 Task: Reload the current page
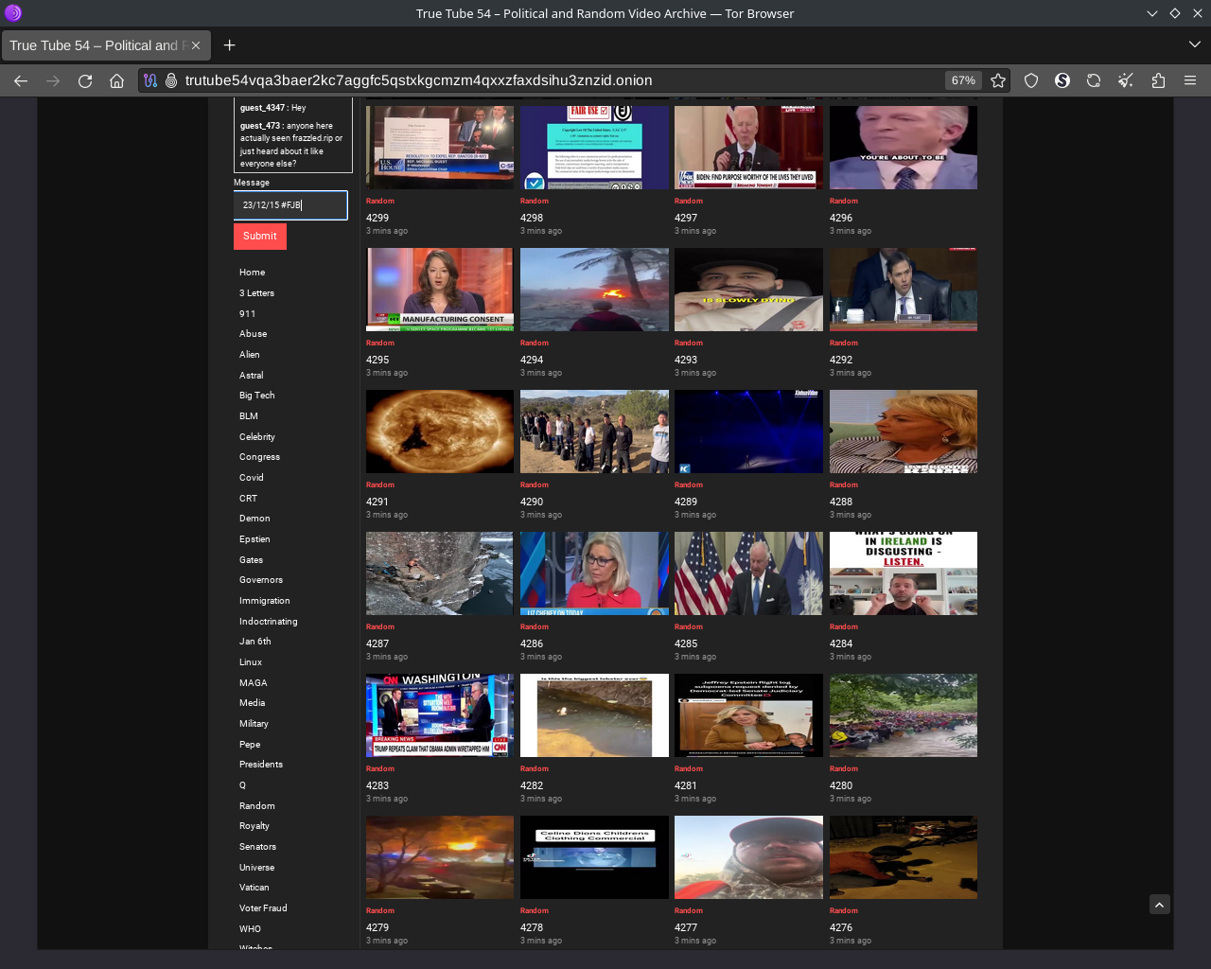[x=85, y=80]
